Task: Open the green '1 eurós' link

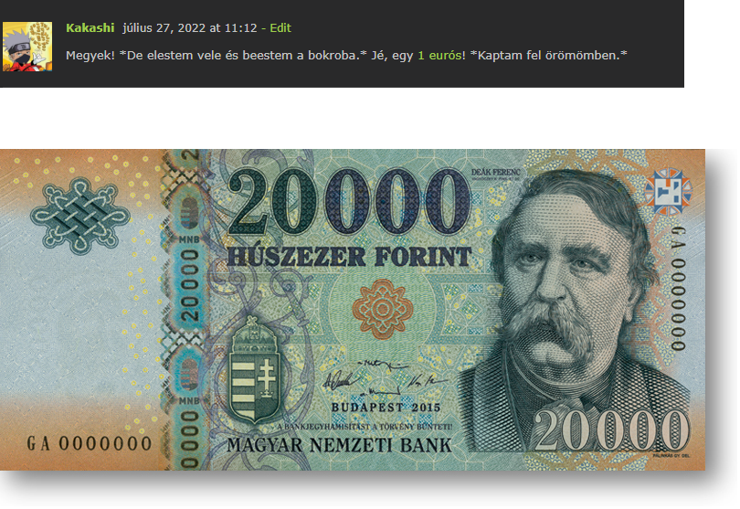Action: [439, 55]
